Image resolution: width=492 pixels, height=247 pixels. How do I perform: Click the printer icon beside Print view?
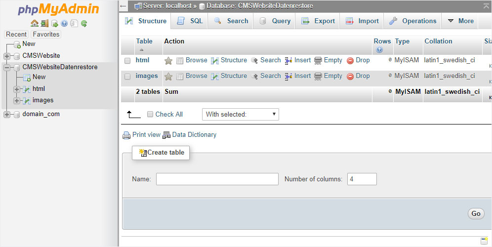[126, 135]
